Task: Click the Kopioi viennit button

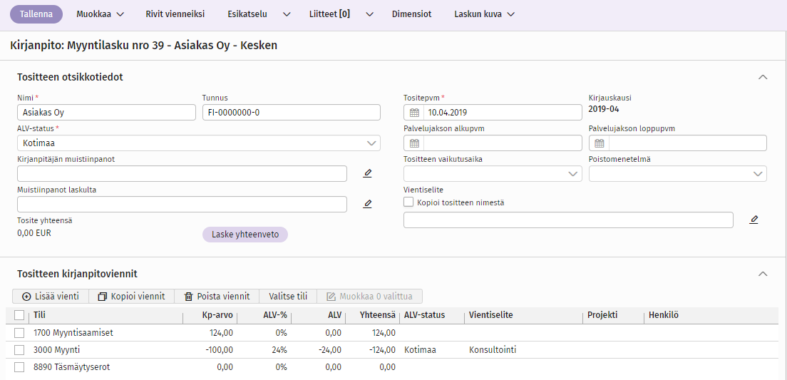Action: pos(131,296)
